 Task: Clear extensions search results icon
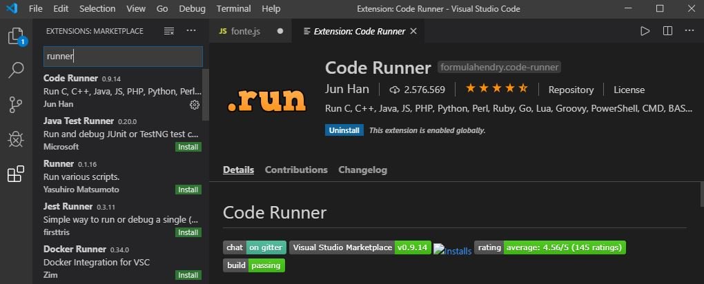pyautogui.click(x=169, y=31)
